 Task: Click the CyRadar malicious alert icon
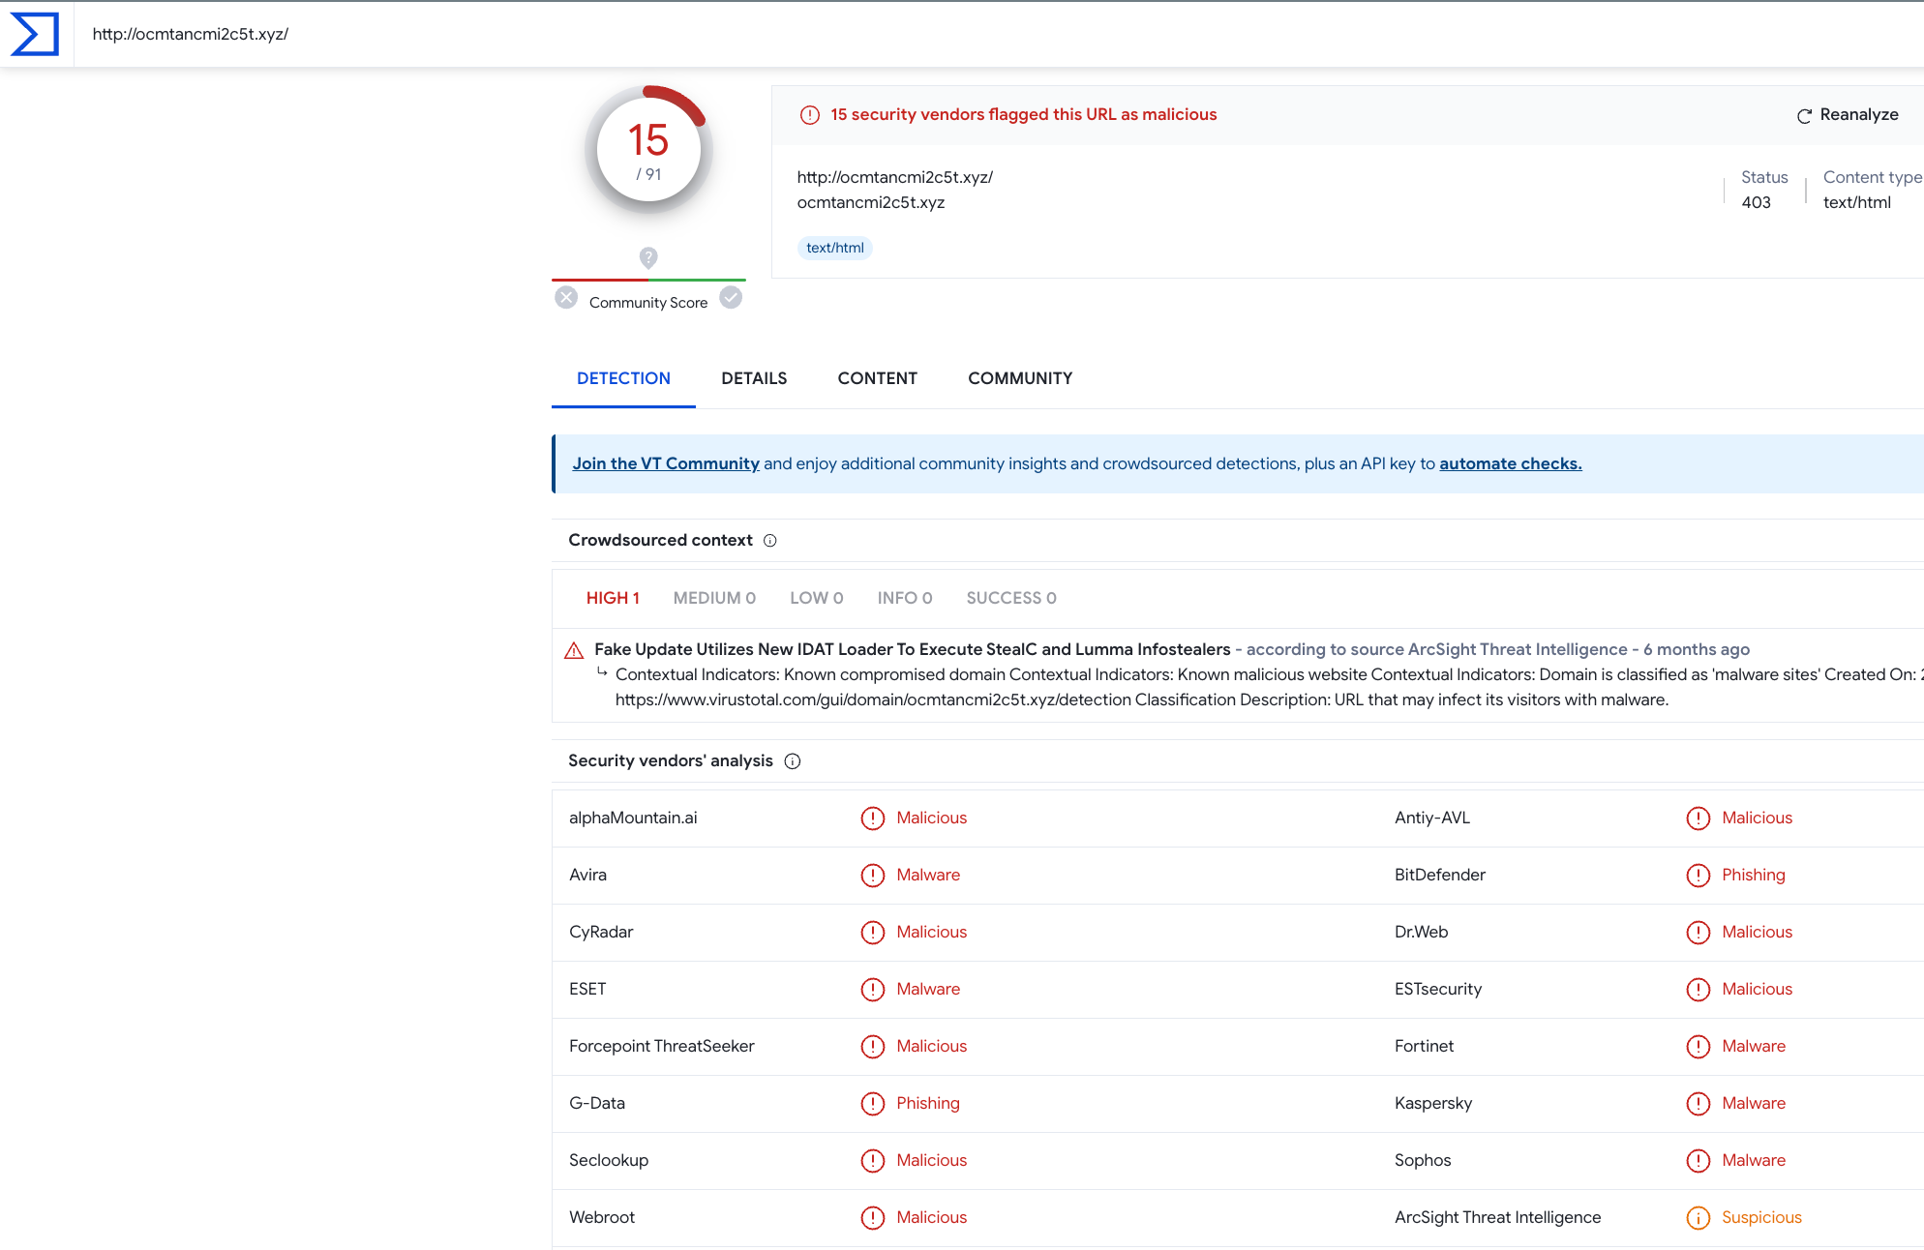pos(873,933)
